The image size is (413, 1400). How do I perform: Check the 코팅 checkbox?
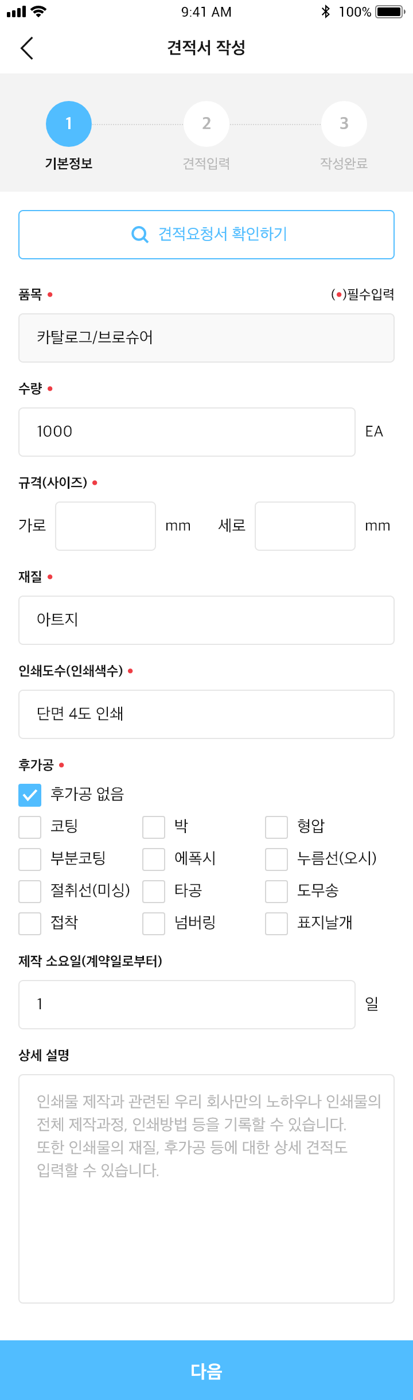click(30, 827)
